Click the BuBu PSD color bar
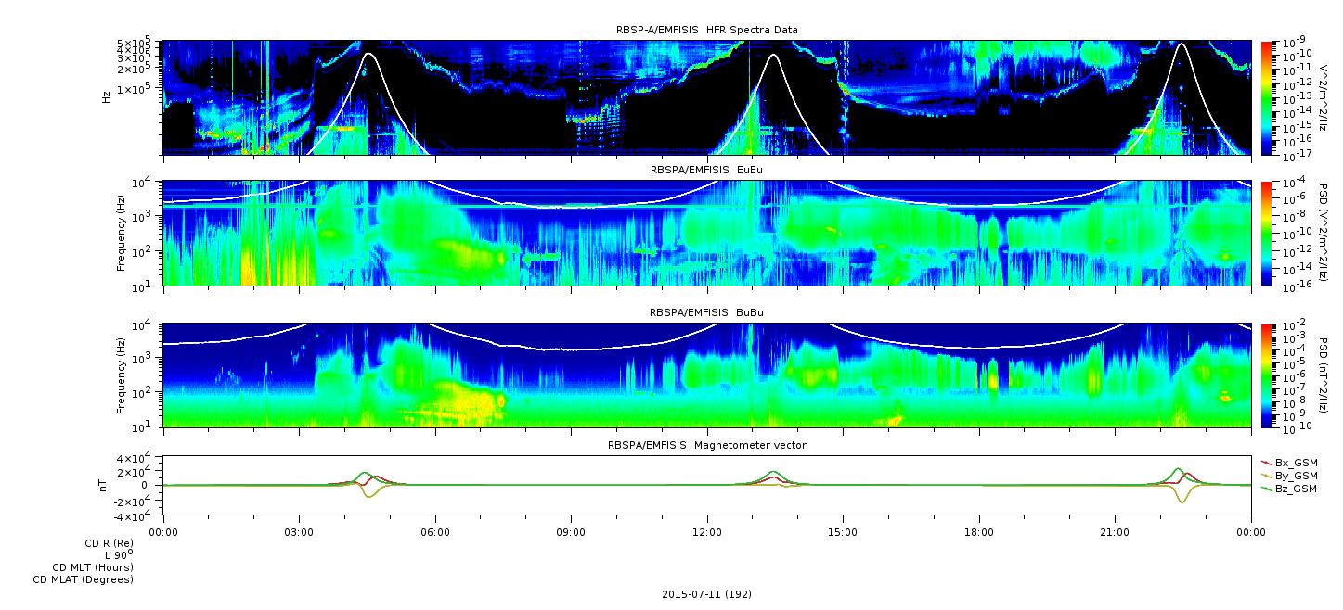Image resolution: width=1343 pixels, height=610 pixels. (x=1266, y=375)
